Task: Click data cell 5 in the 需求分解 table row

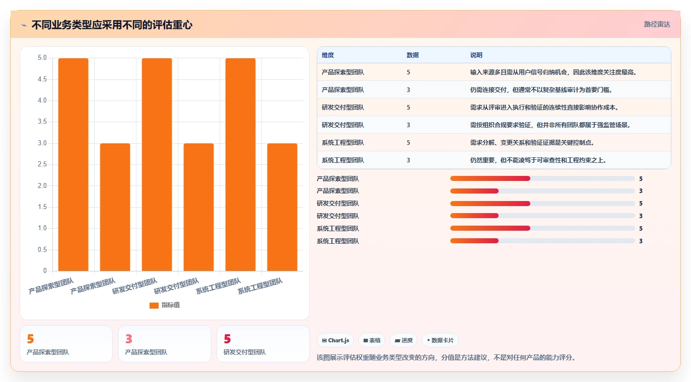Action: coord(408,143)
